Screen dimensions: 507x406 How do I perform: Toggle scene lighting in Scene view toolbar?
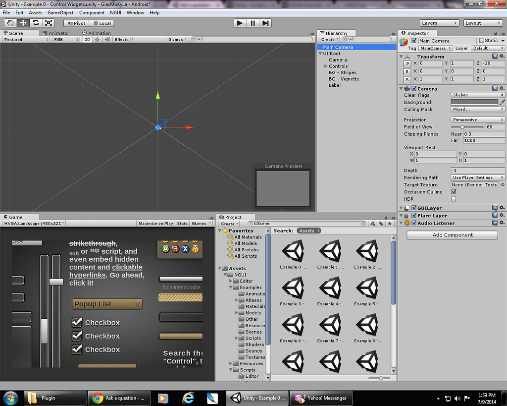point(97,39)
